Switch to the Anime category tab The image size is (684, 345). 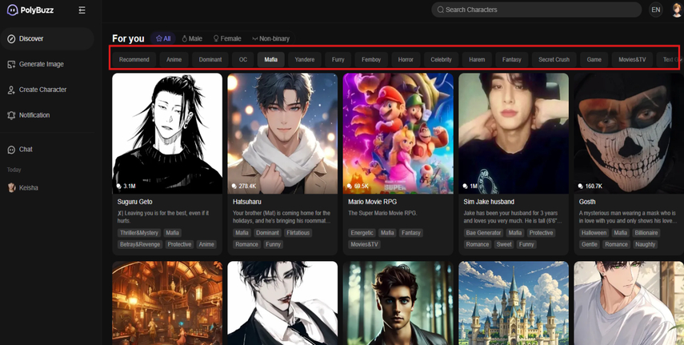pyautogui.click(x=174, y=59)
